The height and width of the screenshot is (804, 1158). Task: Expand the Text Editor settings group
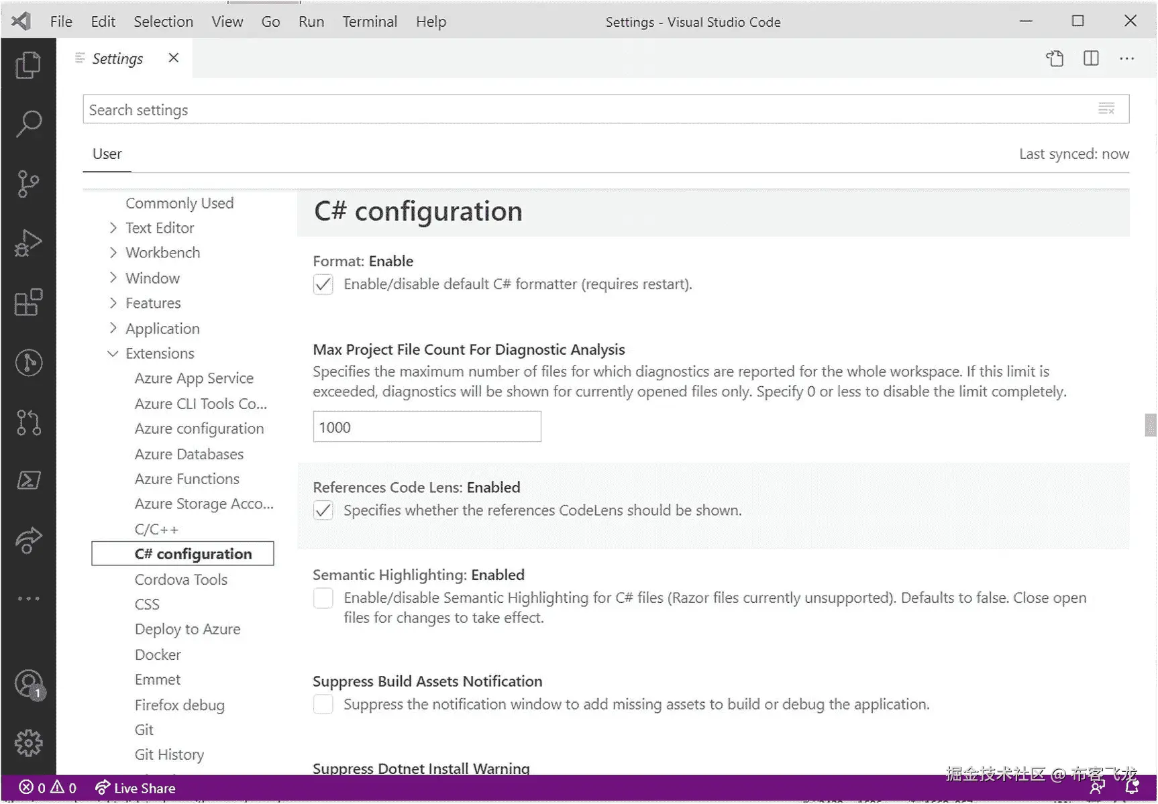pyautogui.click(x=113, y=228)
